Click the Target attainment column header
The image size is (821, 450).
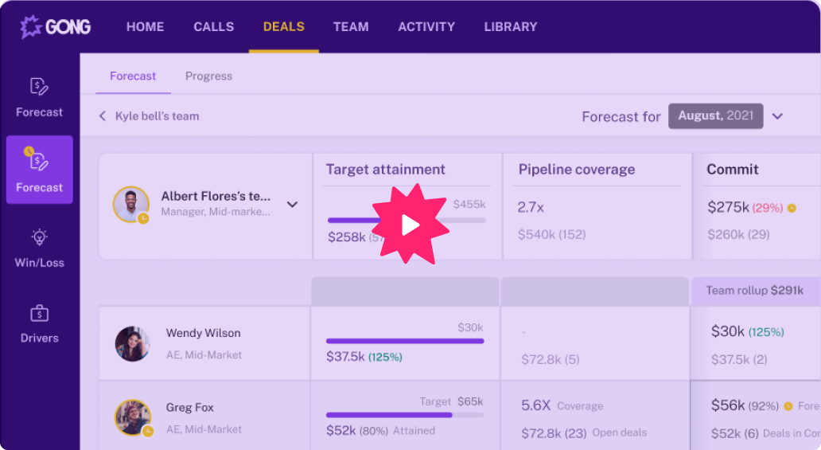pyautogui.click(x=385, y=170)
